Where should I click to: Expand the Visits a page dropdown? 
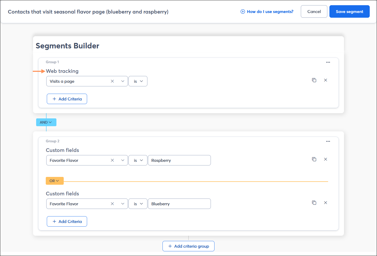[x=123, y=81]
